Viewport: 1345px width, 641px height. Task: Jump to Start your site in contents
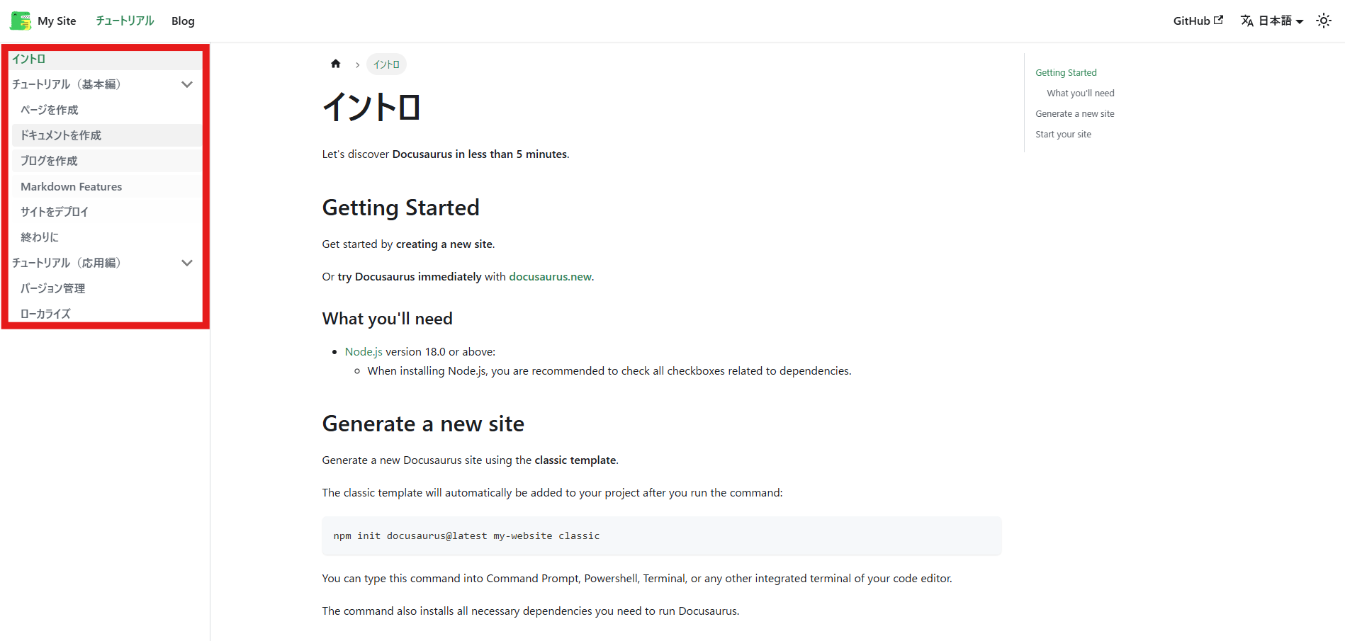pos(1063,134)
